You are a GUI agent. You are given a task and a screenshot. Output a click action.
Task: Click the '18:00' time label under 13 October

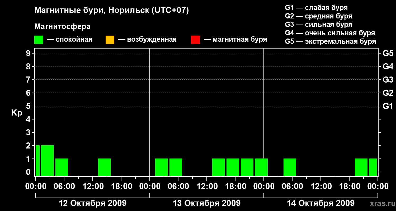tap(235, 186)
